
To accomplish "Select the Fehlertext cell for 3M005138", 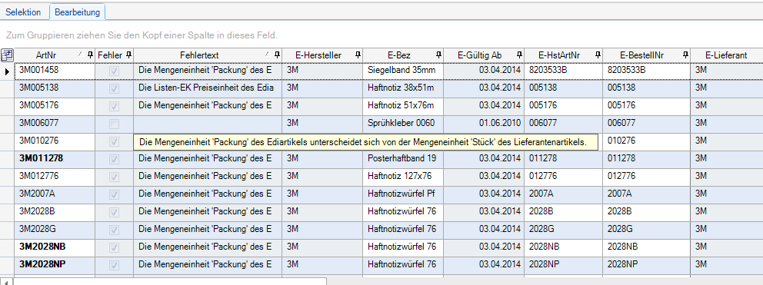I will coord(208,88).
